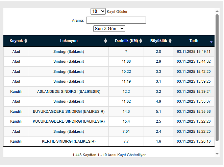Click sort arrows icon in Lokasyon column

[x=105, y=41]
